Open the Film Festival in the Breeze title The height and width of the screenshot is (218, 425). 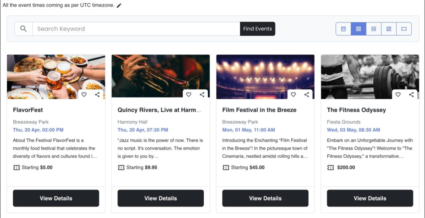pos(259,110)
